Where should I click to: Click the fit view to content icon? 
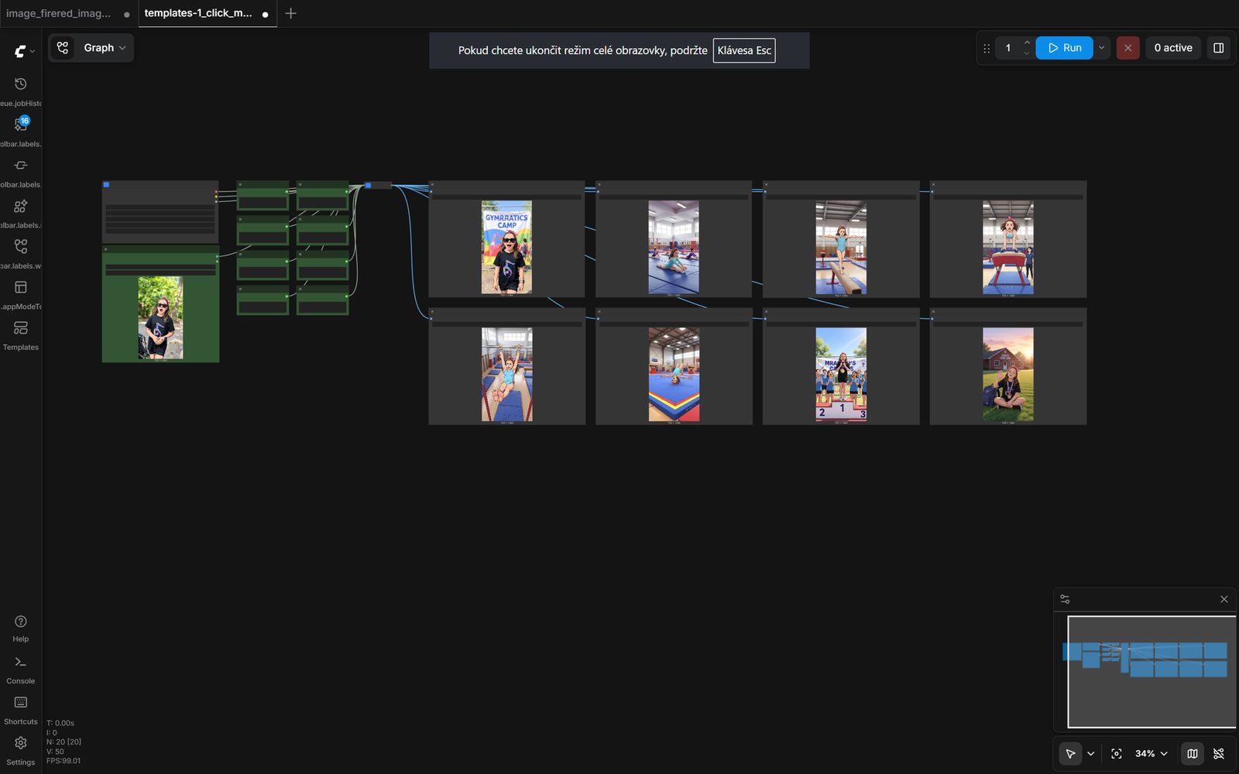tap(1116, 753)
